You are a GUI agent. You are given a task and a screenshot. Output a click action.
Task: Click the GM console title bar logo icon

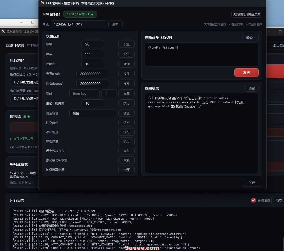[43, 3]
